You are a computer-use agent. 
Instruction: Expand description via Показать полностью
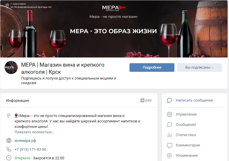pyautogui.click(x=34, y=132)
